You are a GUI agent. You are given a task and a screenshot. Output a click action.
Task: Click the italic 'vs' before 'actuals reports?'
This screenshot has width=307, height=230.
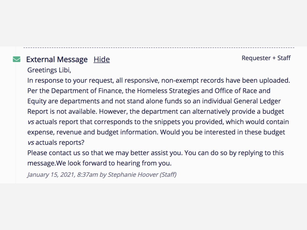click(31, 143)
